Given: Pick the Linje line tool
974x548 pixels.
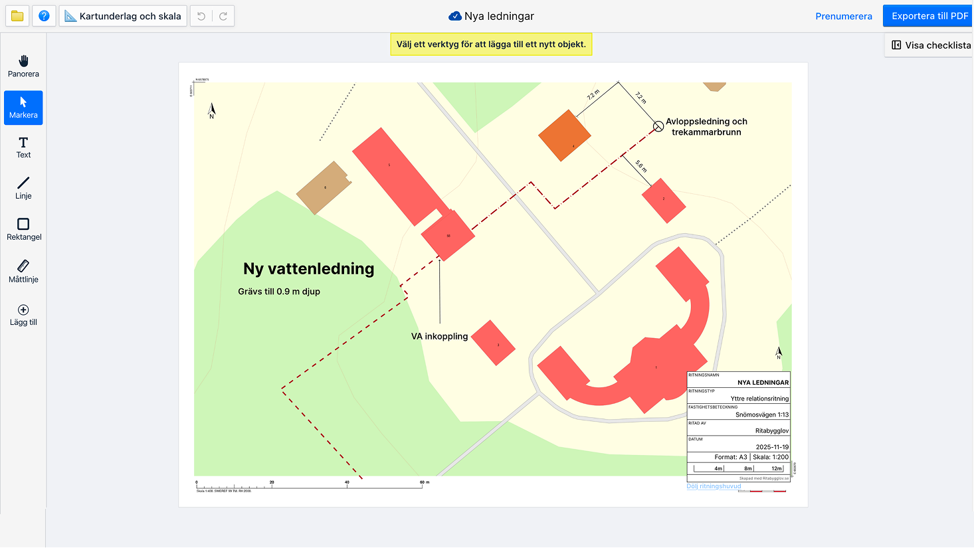Looking at the screenshot, I should pos(23,188).
